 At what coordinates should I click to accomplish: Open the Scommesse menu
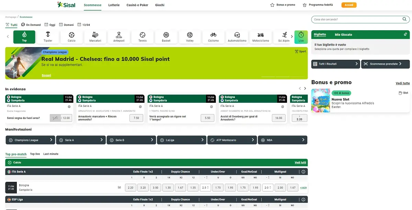click(x=93, y=5)
